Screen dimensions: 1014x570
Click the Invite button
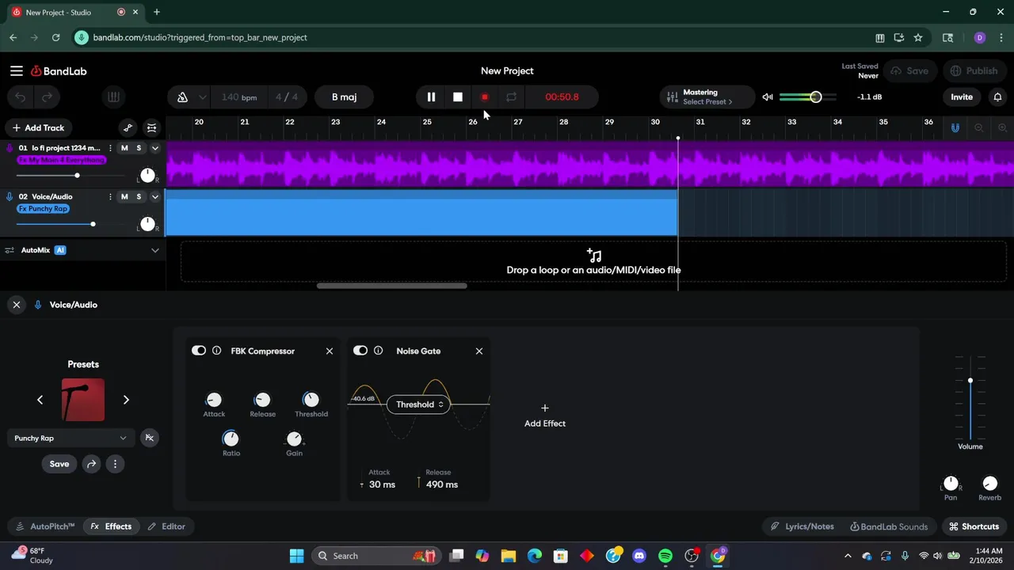pyautogui.click(x=962, y=97)
